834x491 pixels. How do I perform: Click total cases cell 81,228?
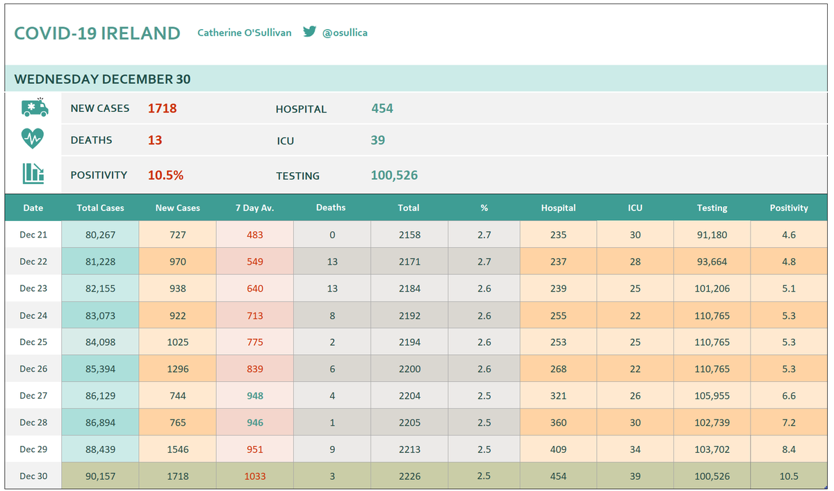pos(100,262)
